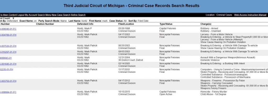This screenshot has width=268, height=104.
Task: Go to Search Menu
Action: point(44,15)
